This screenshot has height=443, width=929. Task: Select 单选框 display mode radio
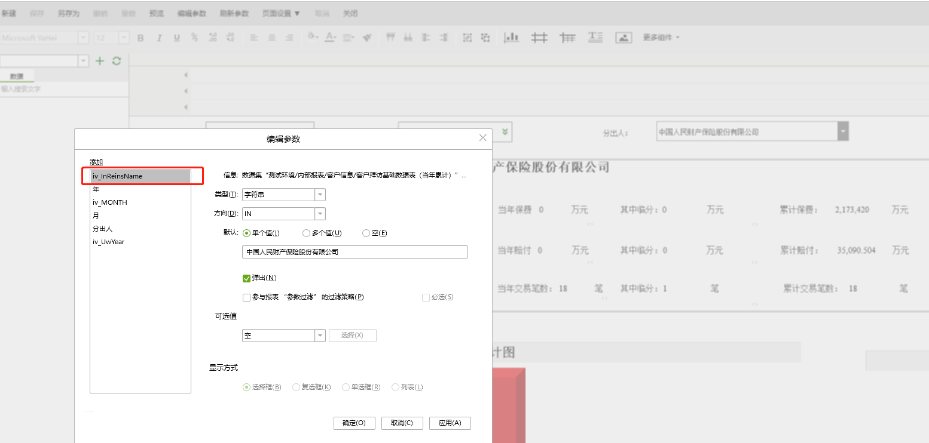coord(346,387)
